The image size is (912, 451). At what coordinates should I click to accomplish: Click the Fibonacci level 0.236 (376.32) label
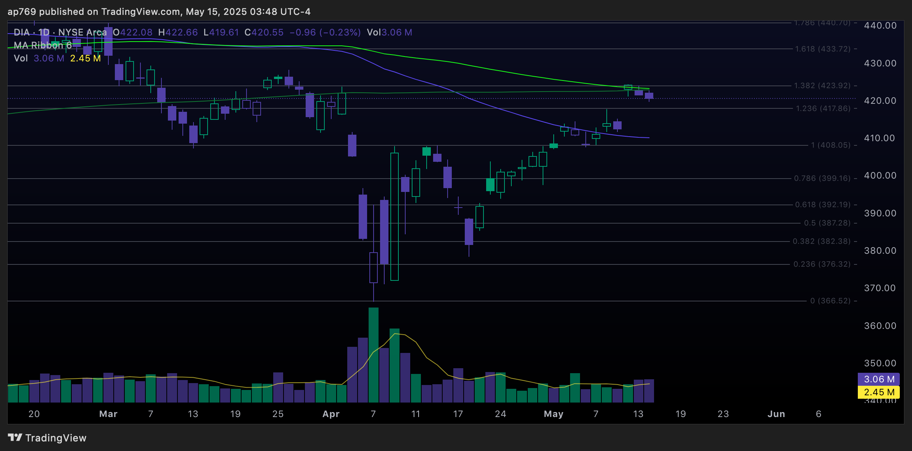point(822,264)
